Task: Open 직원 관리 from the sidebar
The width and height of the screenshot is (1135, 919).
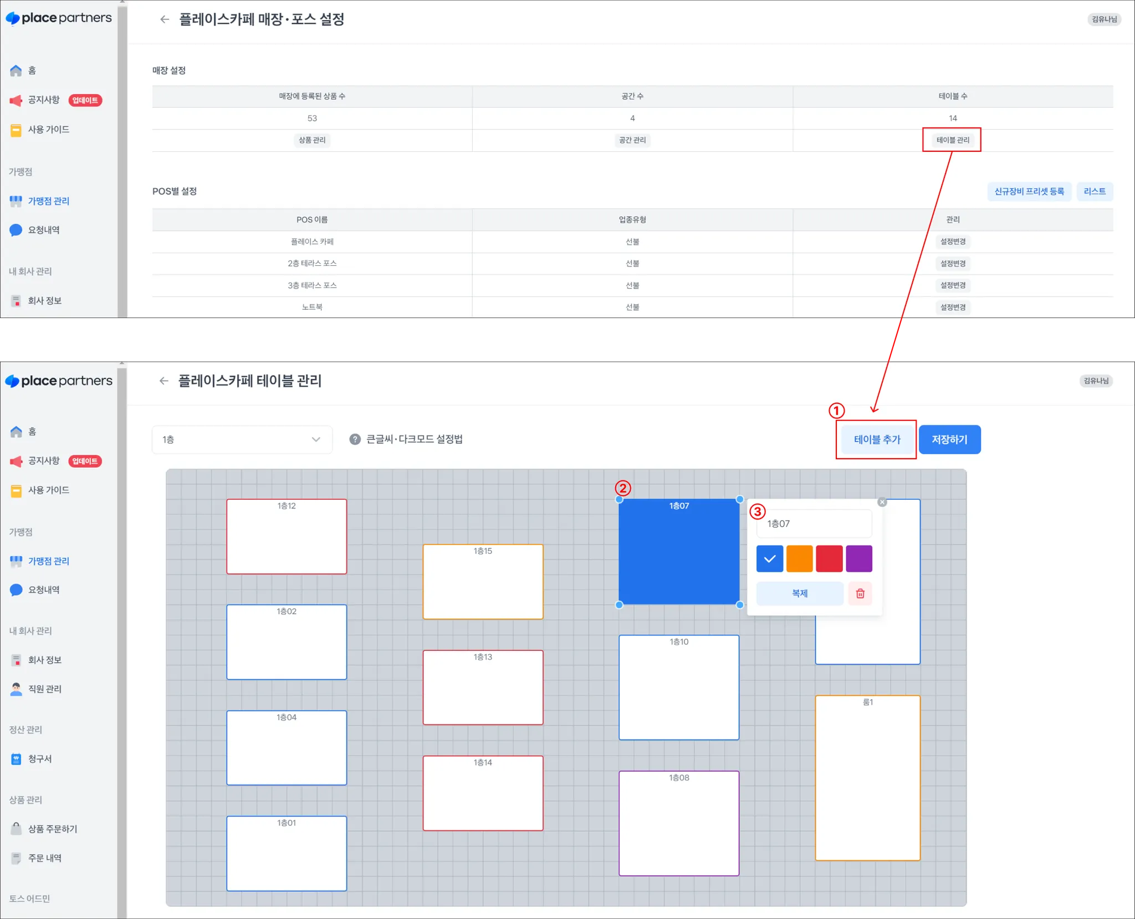Action: point(44,689)
